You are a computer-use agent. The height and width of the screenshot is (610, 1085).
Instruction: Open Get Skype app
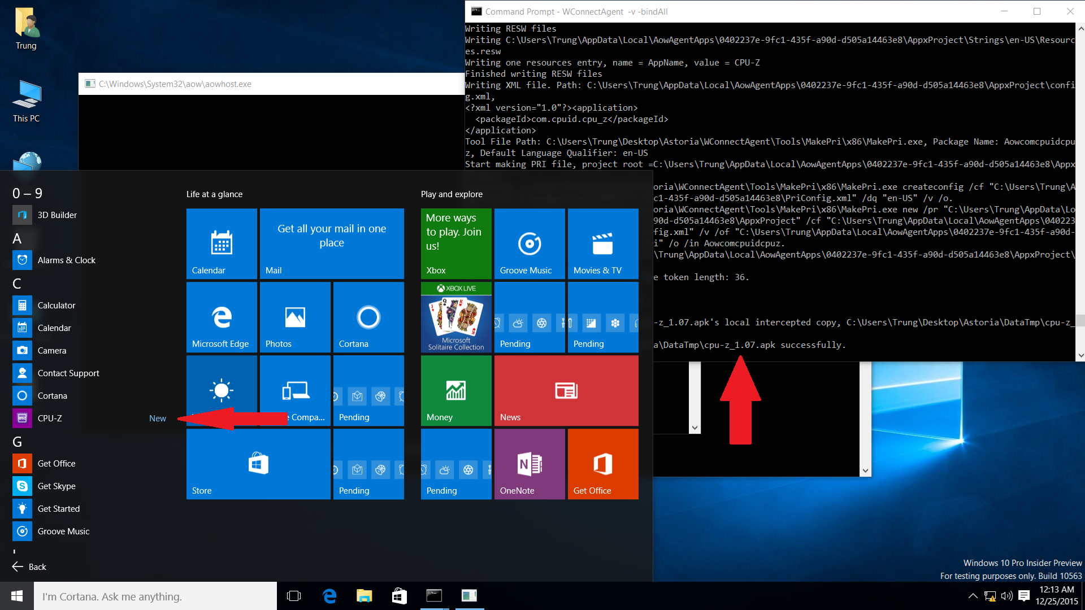(90, 486)
